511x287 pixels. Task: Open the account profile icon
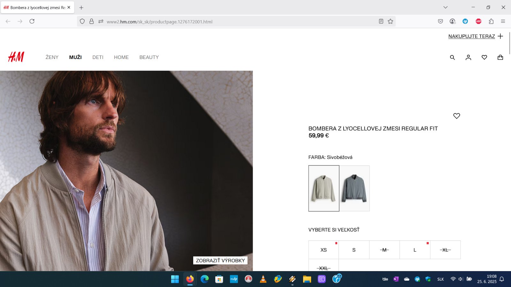(468, 57)
